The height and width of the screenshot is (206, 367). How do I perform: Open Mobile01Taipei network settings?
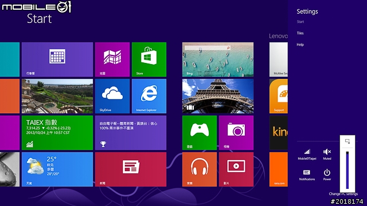(307, 154)
